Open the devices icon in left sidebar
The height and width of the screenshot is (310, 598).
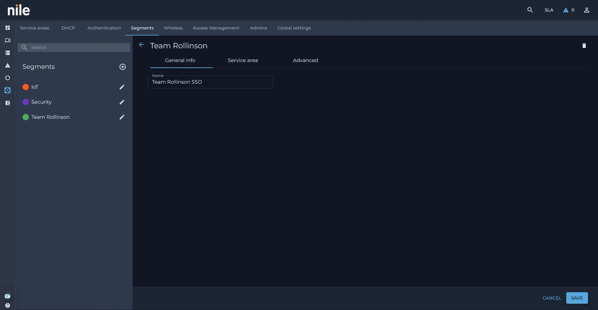pyautogui.click(x=8, y=40)
